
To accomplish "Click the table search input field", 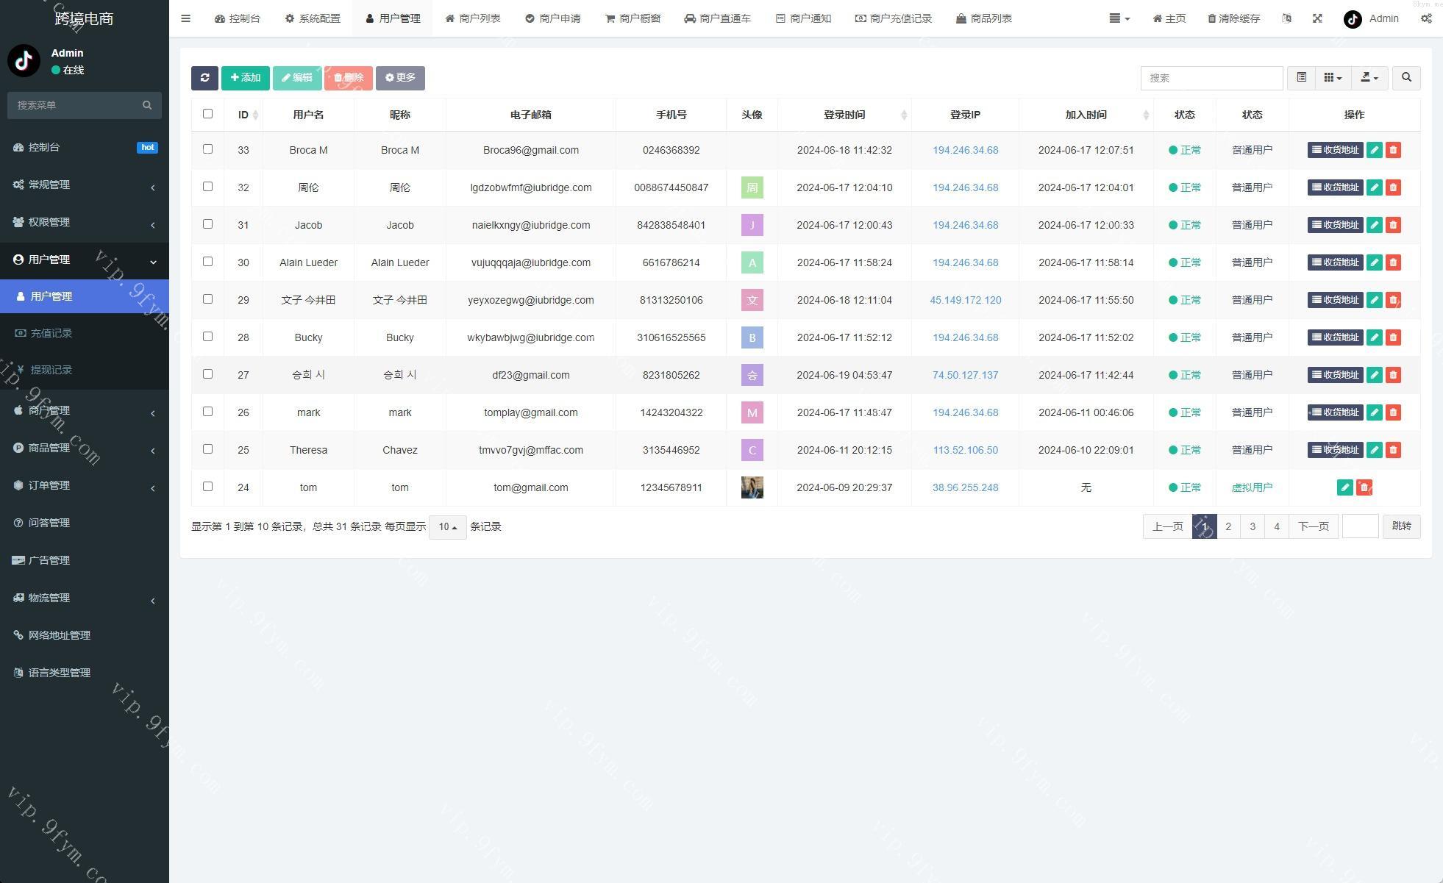I will pyautogui.click(x=1211, y=78).
